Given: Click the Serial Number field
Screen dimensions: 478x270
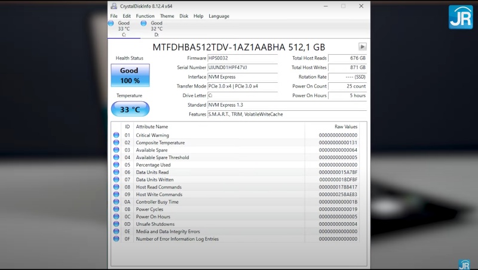Looking at the screenshot, I should (242, 67).
